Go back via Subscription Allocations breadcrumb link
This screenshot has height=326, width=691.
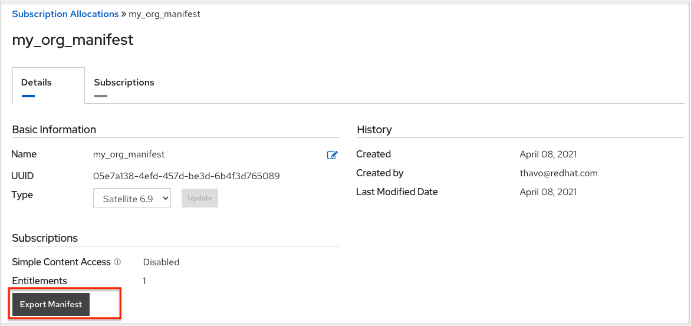pyautogui.click(x=65, y=14)
